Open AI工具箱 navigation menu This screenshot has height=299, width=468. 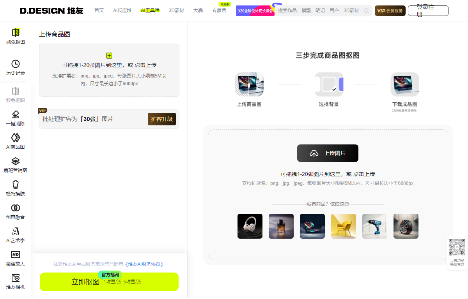[x=150, y=11]
